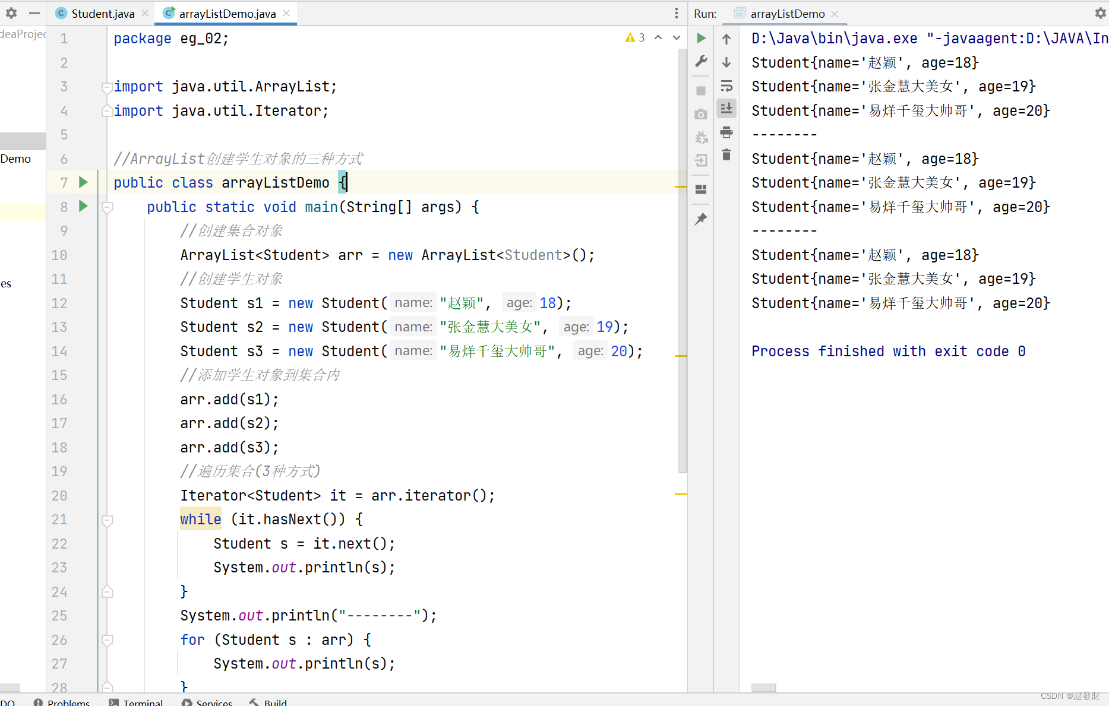Click 'import java.util.Iterator;' line
The width and height of the screenshot is (1109, 706).
(x=221, y=110)
